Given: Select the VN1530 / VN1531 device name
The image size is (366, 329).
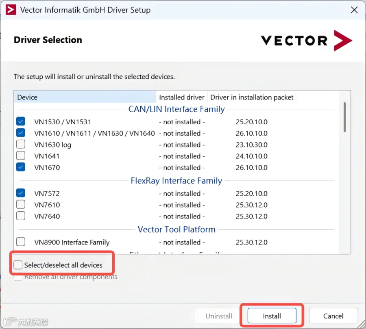Looking at the screenshot, I should click(63, 122).
